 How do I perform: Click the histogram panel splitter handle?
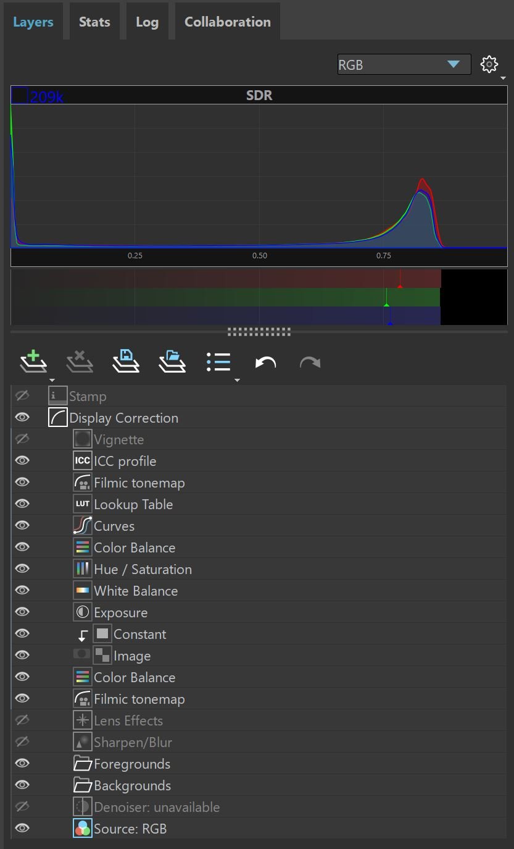click(x=259, y=332)
